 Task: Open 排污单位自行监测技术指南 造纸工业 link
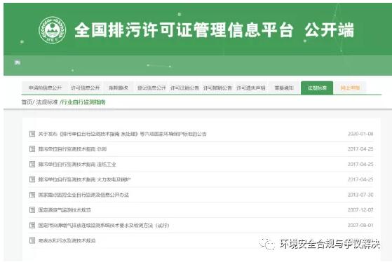tap(77, 165)
